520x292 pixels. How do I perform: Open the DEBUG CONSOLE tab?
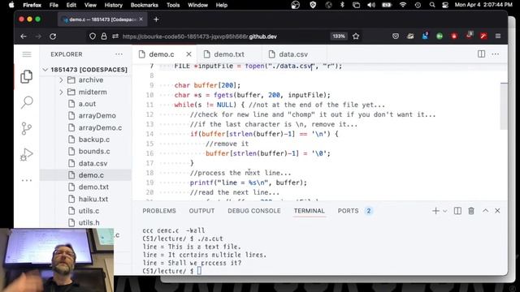click(254, 211)
